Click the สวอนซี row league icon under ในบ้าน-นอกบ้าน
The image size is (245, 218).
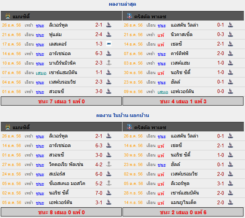pyautogui.click(x=109, y=155)
